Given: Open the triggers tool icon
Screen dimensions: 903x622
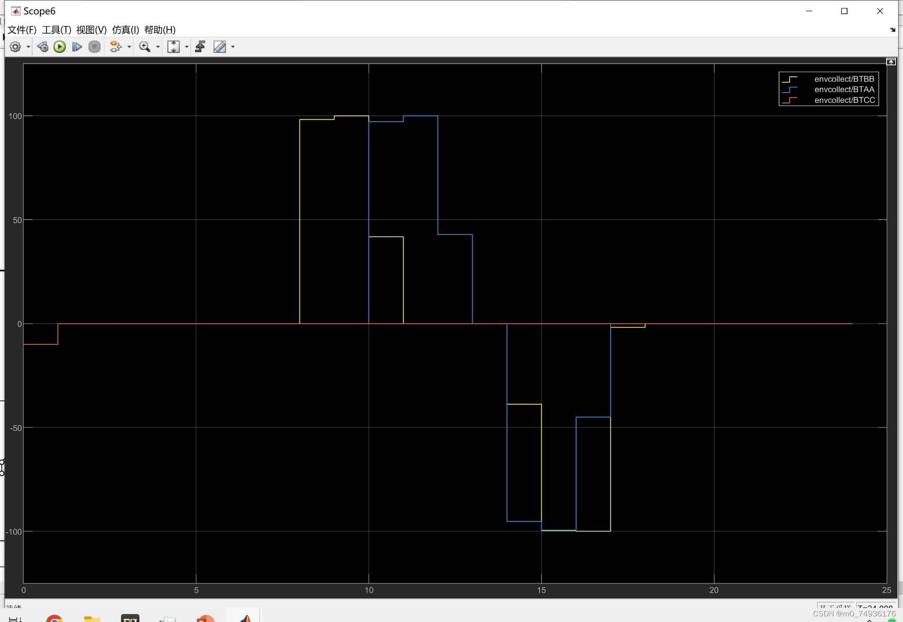Looking at the screenshot, I should click(x=200, y=47).
